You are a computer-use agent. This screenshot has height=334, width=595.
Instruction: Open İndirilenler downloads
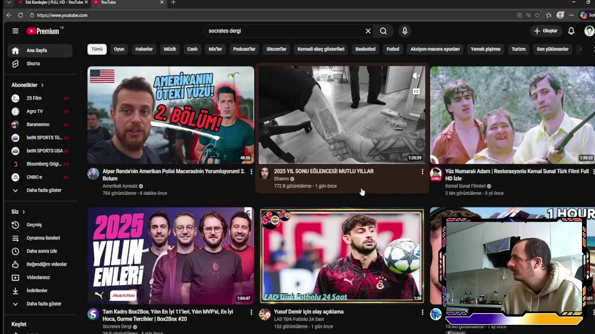[40, 290]
